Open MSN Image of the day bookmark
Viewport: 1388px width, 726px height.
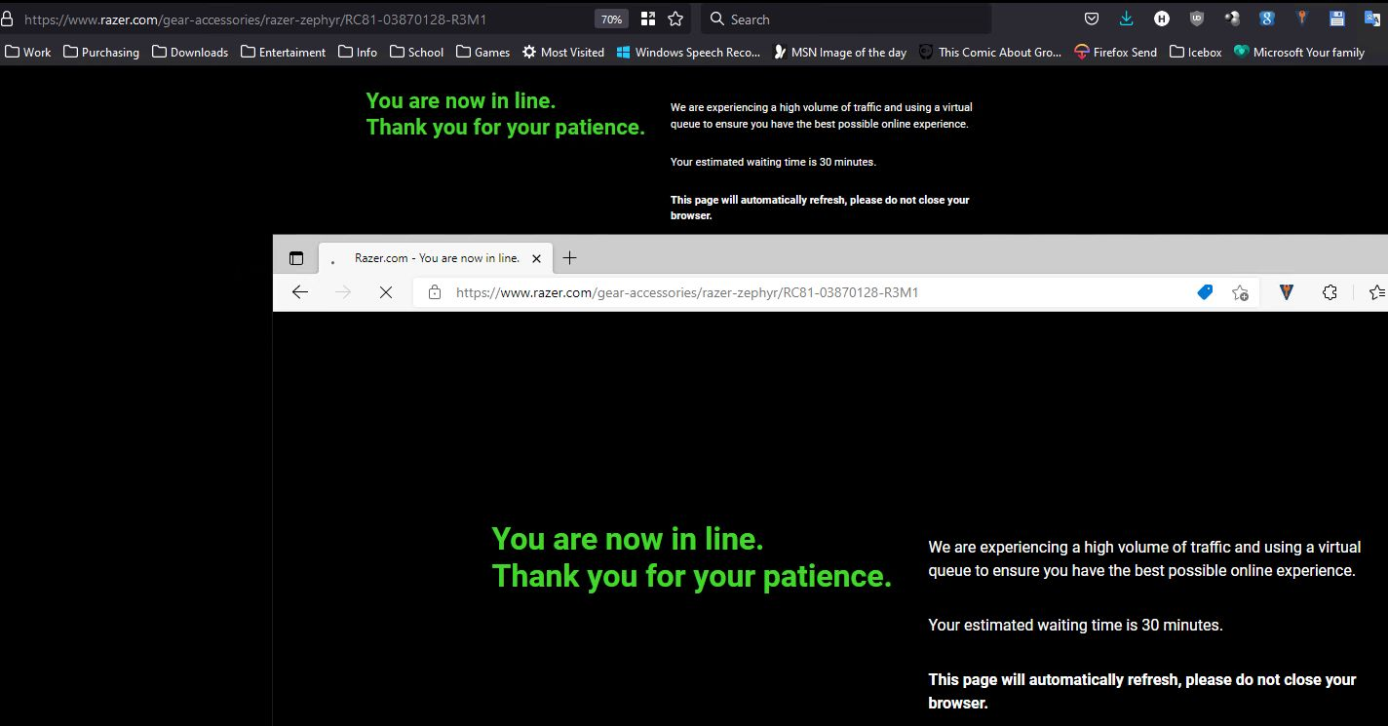click(839, 52)
